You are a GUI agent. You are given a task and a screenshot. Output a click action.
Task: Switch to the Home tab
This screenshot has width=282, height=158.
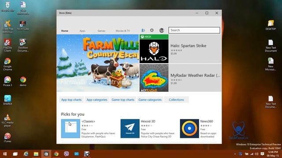(x=65, y=31)
